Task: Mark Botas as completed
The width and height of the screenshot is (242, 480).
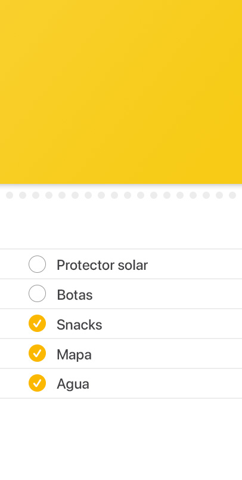Action: click(38, 294)
